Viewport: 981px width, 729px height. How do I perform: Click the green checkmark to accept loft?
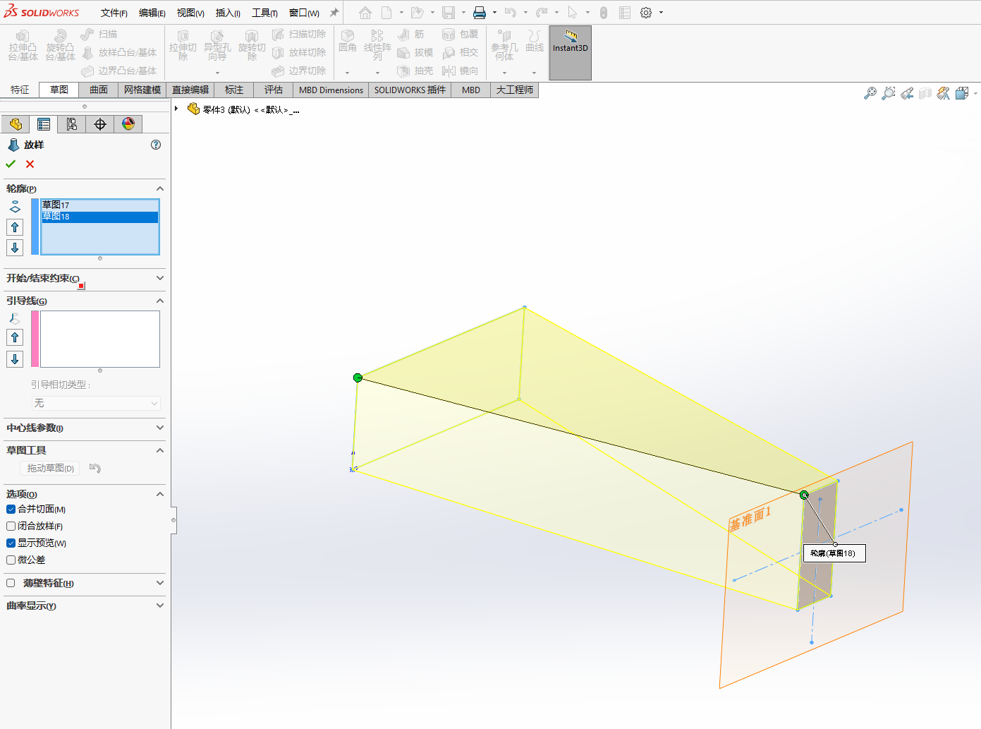pos(11,164)
